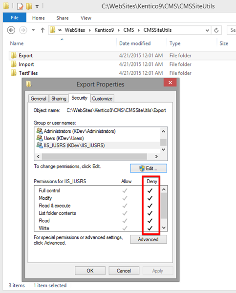Click the New folder quick access icon
This screenshot has width=236, height=293.
[x=29, y=6]
